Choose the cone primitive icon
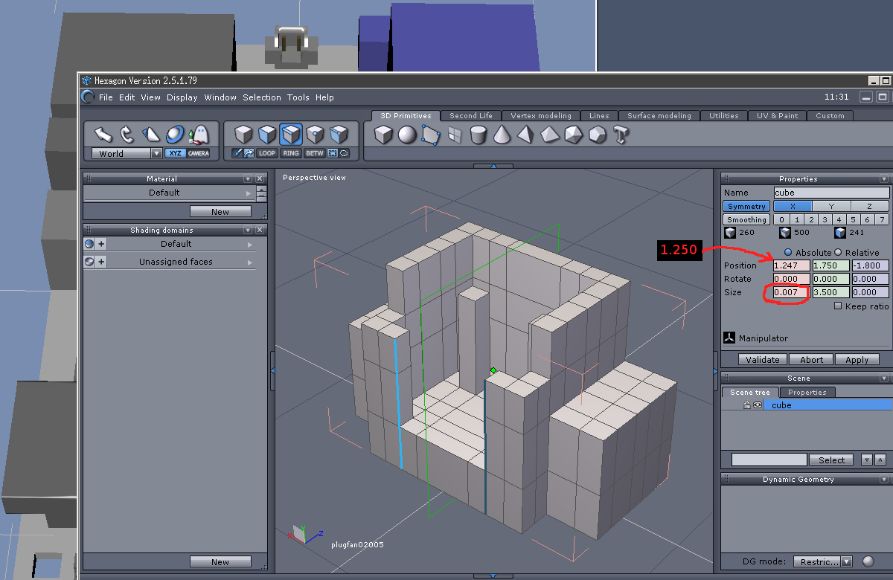Image resolution: width=893 pixels, height=580 pixels. point(502,135)
